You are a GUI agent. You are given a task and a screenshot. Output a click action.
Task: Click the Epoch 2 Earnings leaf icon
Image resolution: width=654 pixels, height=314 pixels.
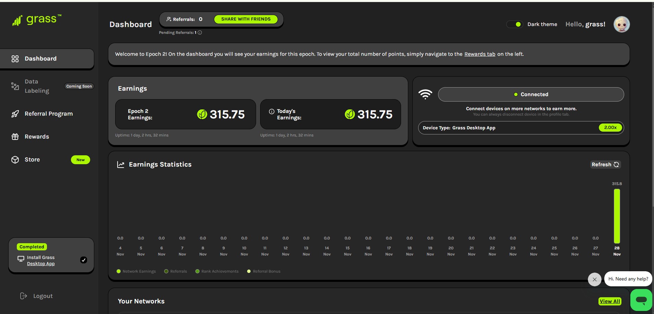202,114
